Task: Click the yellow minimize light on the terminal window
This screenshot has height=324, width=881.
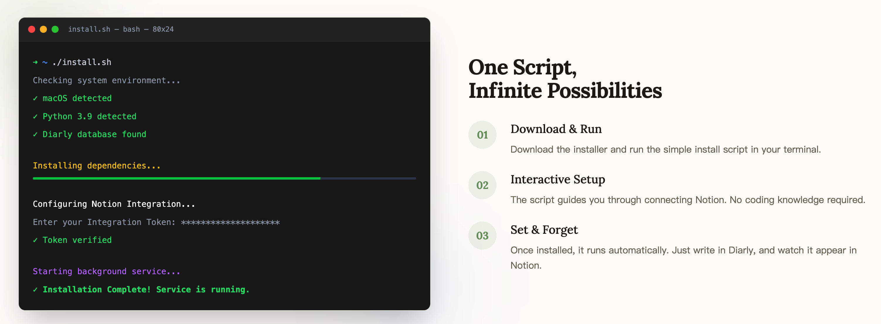Action: point(43,29)
